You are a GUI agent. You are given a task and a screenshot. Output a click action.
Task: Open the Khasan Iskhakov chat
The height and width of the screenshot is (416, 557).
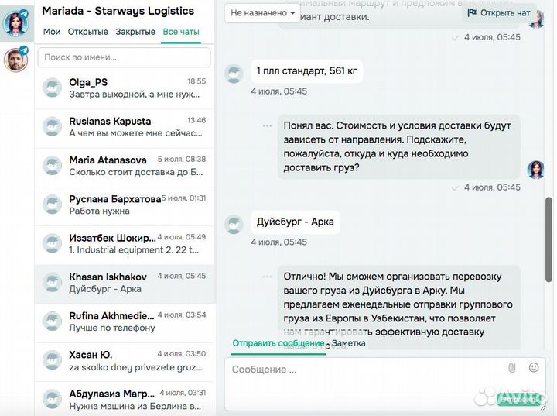[125, 283]
